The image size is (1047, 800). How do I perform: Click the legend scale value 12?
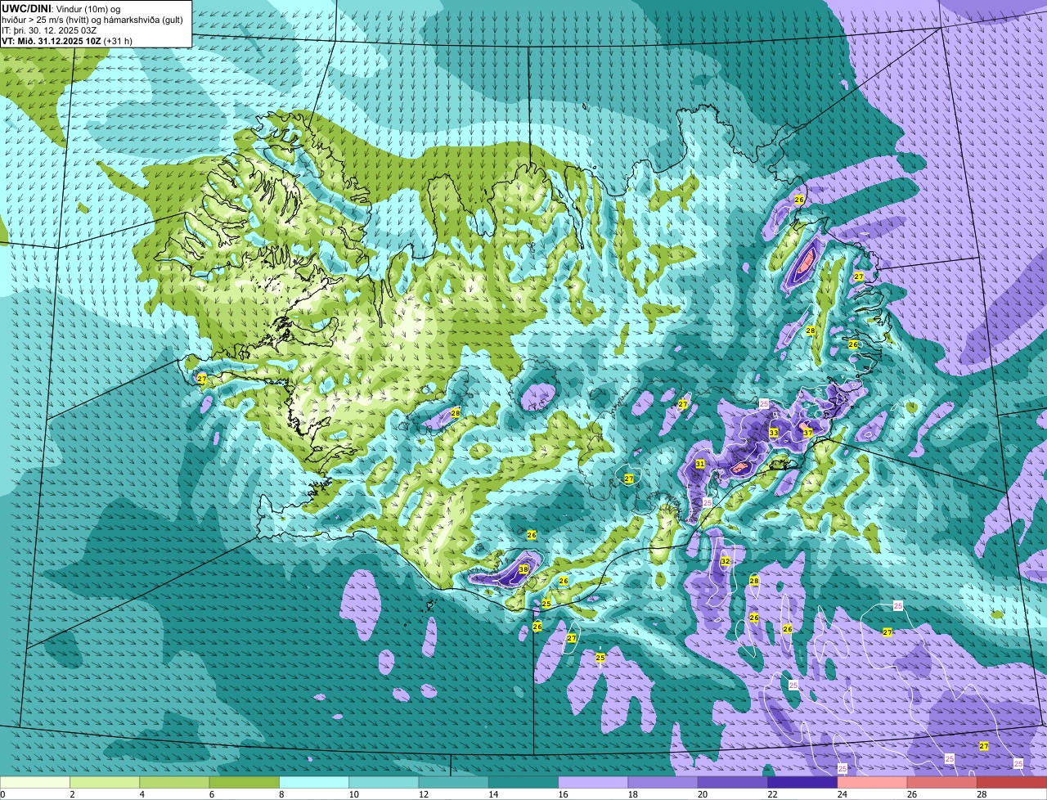click(x=422, y=794)
